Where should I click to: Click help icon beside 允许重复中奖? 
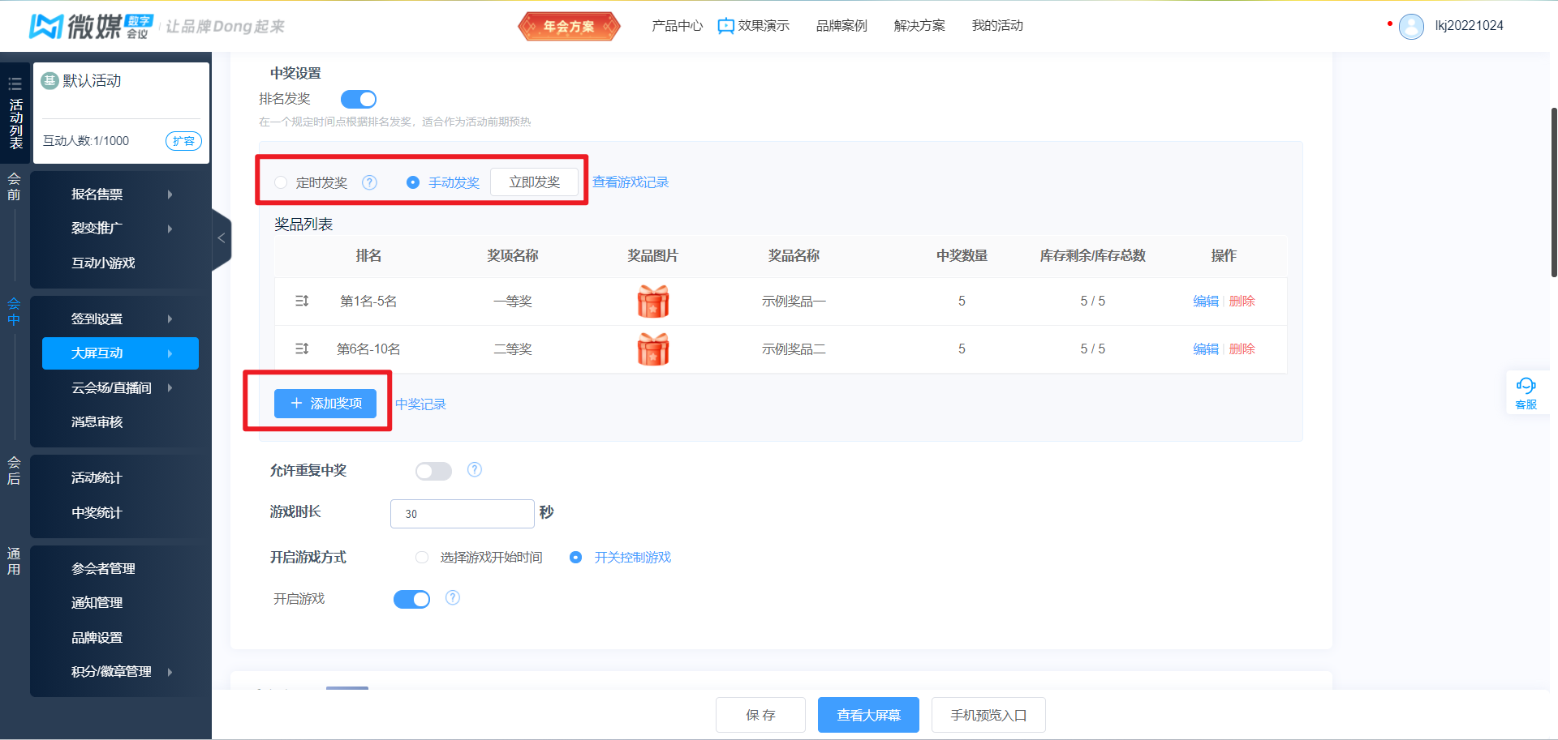point(475,470)
